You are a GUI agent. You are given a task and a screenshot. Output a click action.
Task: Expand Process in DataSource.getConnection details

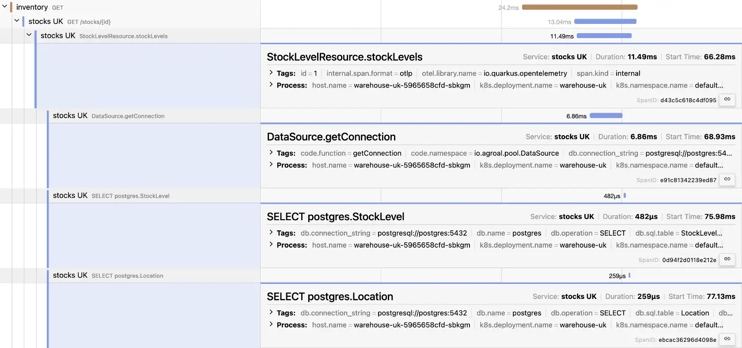click(271, 165)
